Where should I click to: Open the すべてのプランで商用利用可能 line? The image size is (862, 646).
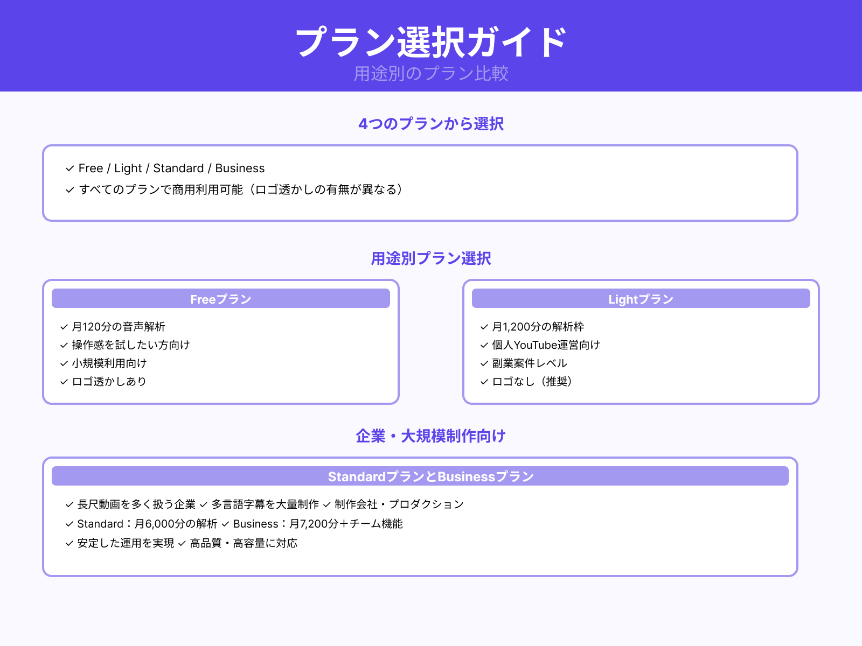(x=241, y=189)
